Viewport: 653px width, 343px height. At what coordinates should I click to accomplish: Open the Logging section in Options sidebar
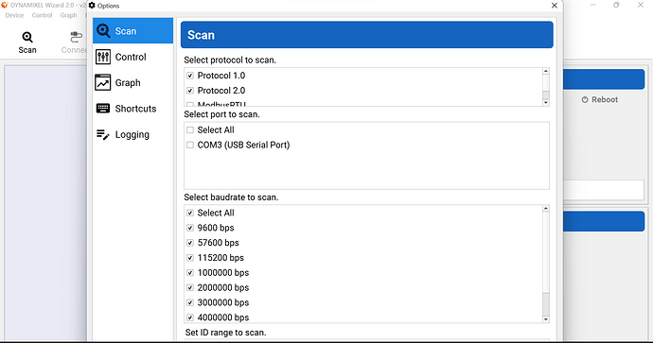pyautogui.click(x=132, y=134)
